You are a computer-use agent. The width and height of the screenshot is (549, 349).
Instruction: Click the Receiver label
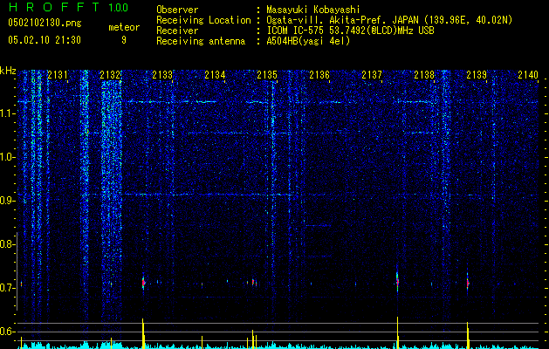(x=177, y=31)
